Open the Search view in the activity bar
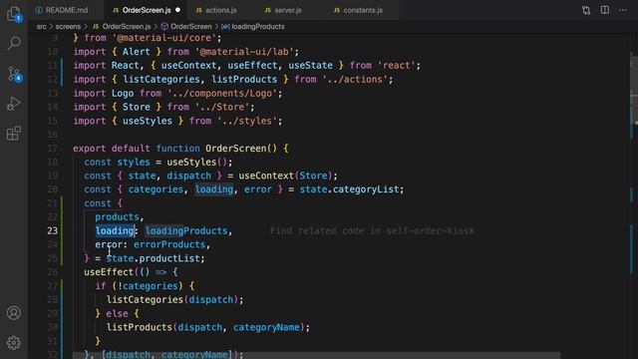This screenshot has height=359, width=638. click(14, 43)
